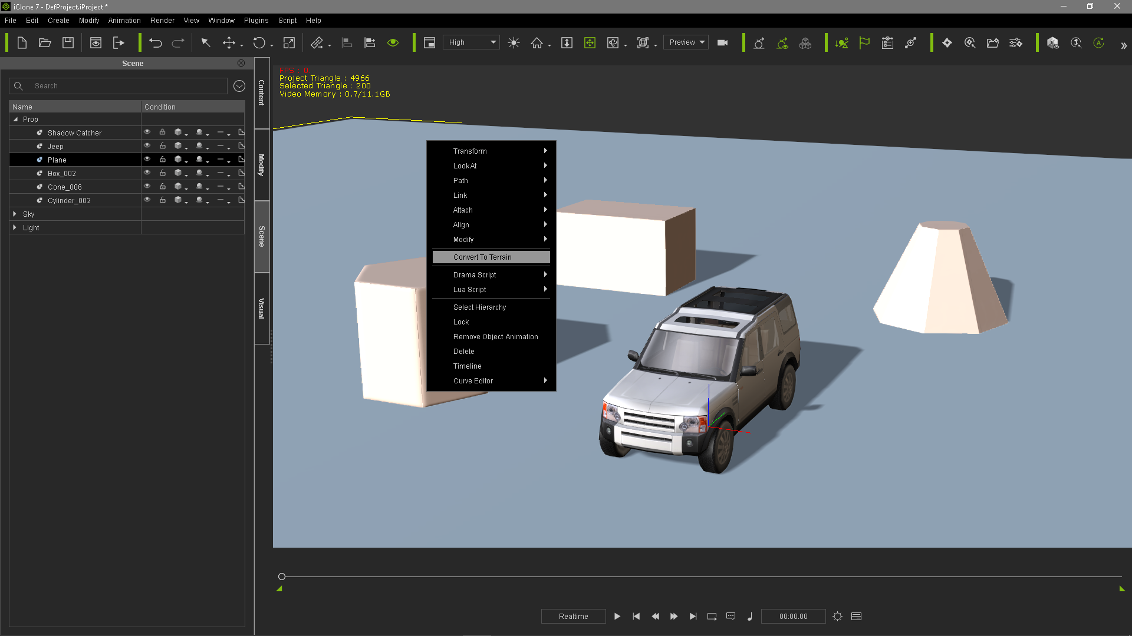Click the Undo icon in toolbar
Viewport: 1132px width, 636px height.
point(154,43)
